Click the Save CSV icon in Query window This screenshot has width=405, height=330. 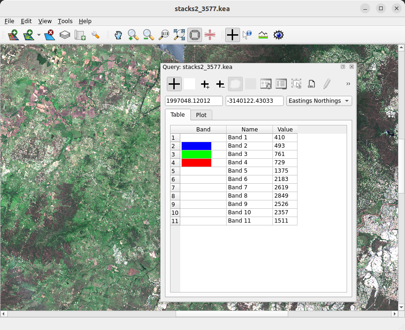click(x=312, y=84)
